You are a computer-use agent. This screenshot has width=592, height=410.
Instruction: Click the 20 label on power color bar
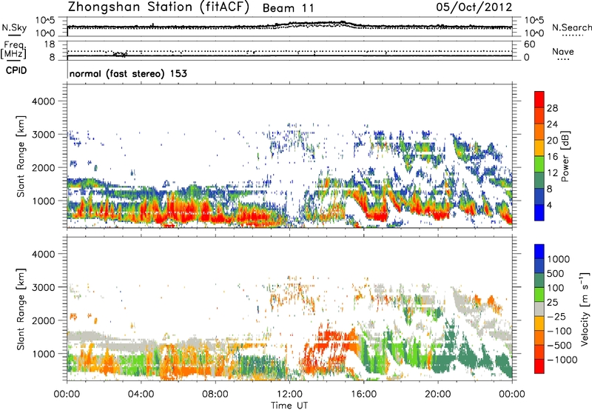552,141
